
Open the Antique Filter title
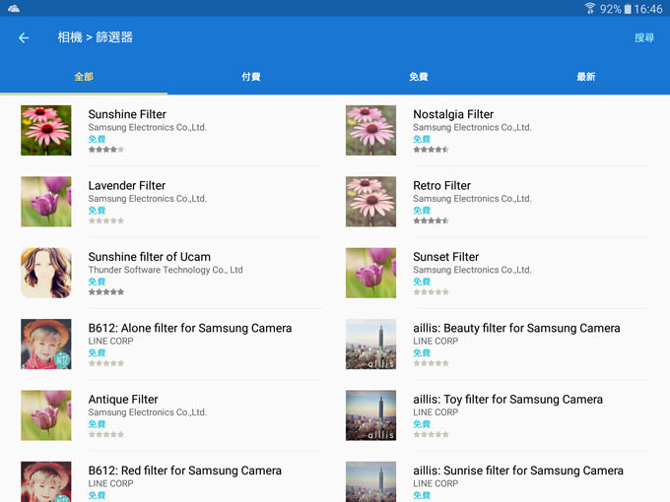pyautogui.click(x=123, y=400)
